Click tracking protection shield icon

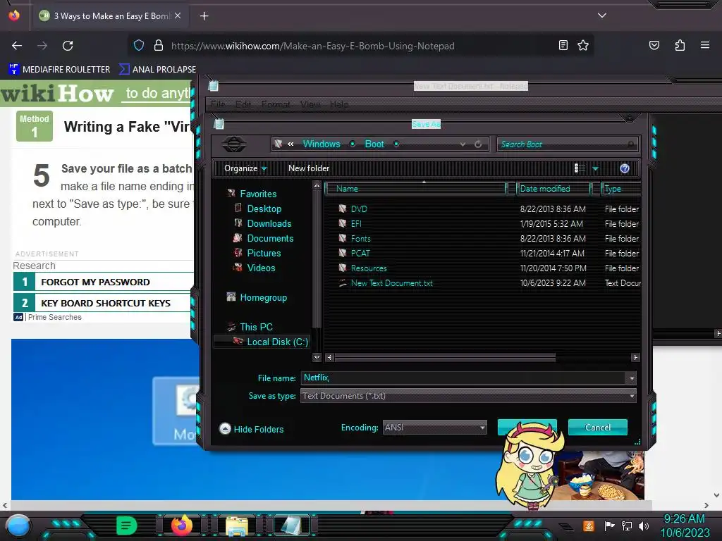(139, 46)
